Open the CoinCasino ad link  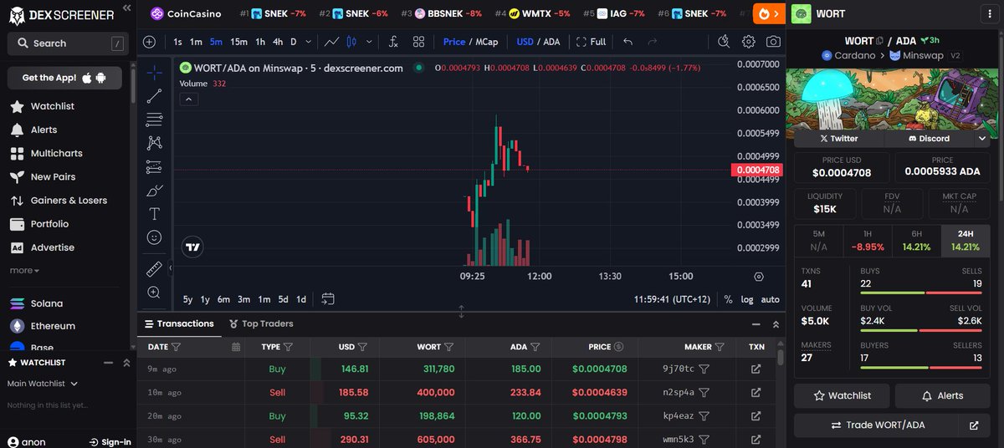(186, 14)
